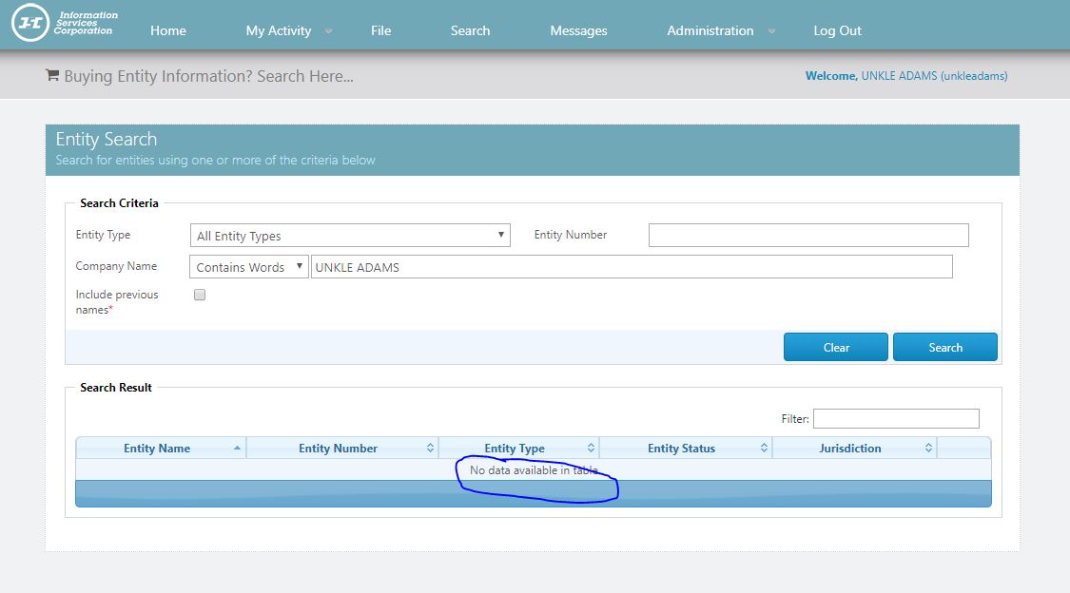The width and height of the screenshot is (1070, 593).
Task: Click the UNKLE ADAMS user name link
Action: [x=934, y=76]
